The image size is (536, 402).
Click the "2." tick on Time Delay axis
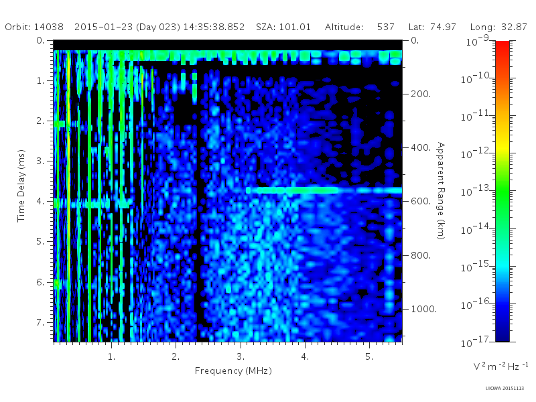40,121
